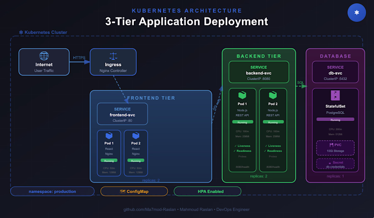Click the Pod 1 label in backend tier
Viewport: 374px width, 218px height.
tap(242, 104)
